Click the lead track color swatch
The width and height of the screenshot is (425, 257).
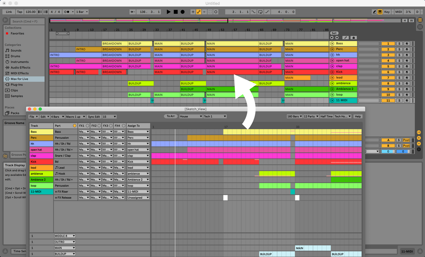point(41,168)
